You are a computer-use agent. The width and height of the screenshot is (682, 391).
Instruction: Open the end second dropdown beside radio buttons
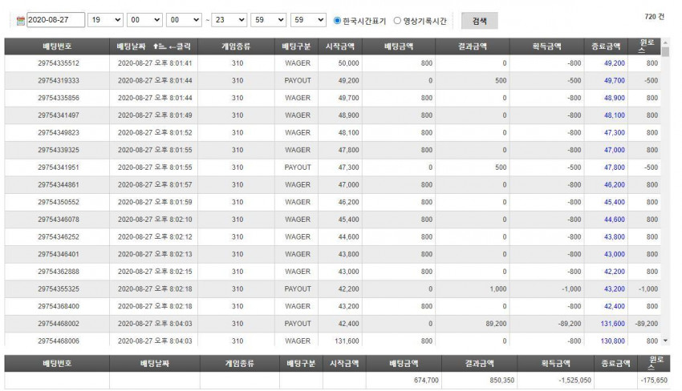[308, 20]
